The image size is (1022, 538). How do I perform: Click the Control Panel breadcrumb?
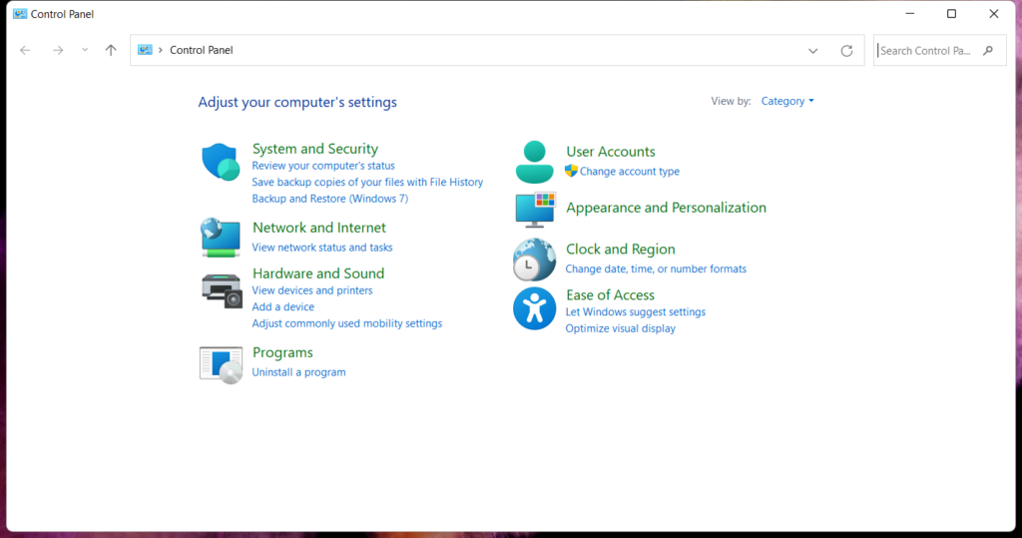(x=201, y=50)
